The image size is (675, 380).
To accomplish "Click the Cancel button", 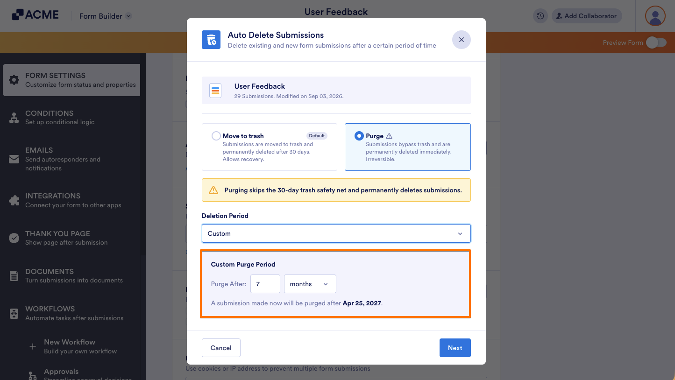I will tap(221, 348).
